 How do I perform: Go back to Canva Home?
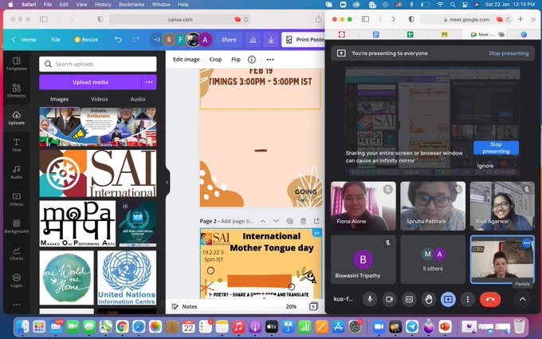[x=24, y=39]
